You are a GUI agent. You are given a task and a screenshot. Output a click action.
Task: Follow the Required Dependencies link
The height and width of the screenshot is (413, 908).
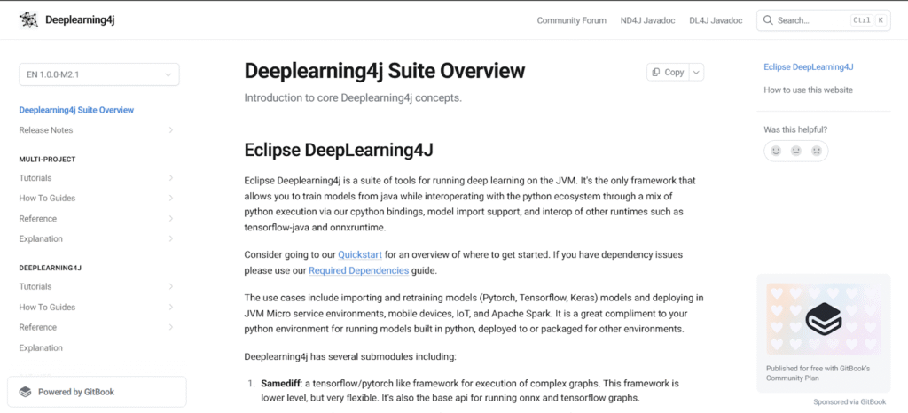click(359, 270)
